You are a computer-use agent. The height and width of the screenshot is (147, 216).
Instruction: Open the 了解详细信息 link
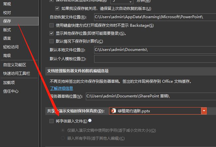pos(62,88)
